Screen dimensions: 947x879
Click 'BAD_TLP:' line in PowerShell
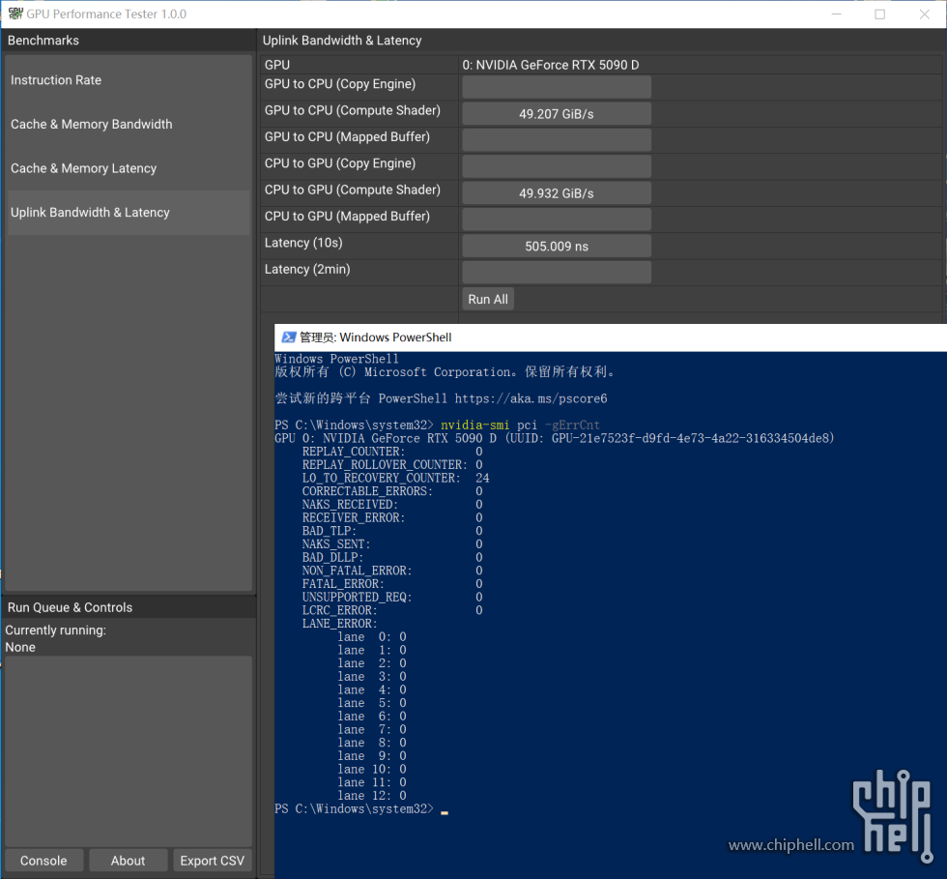pos(392,531)
